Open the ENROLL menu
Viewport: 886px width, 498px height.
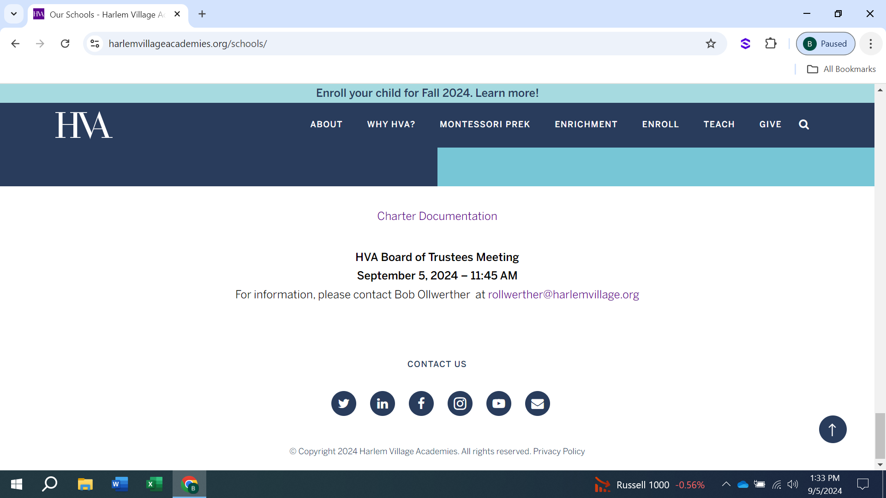coord(660,125)
